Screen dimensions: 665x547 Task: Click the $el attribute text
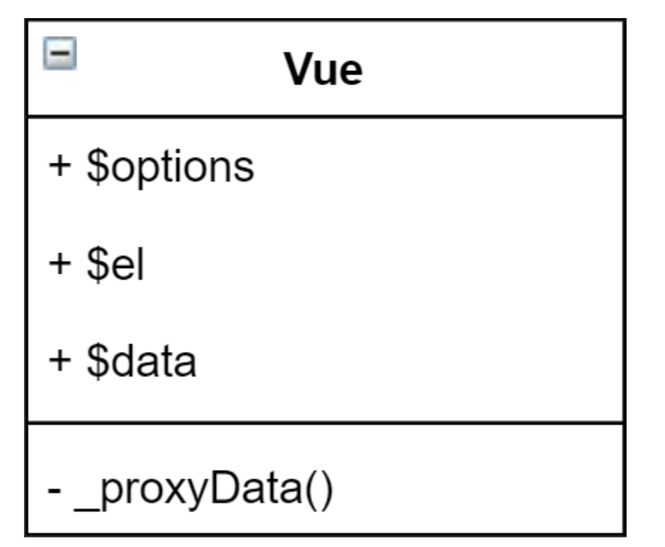[116, 264]
